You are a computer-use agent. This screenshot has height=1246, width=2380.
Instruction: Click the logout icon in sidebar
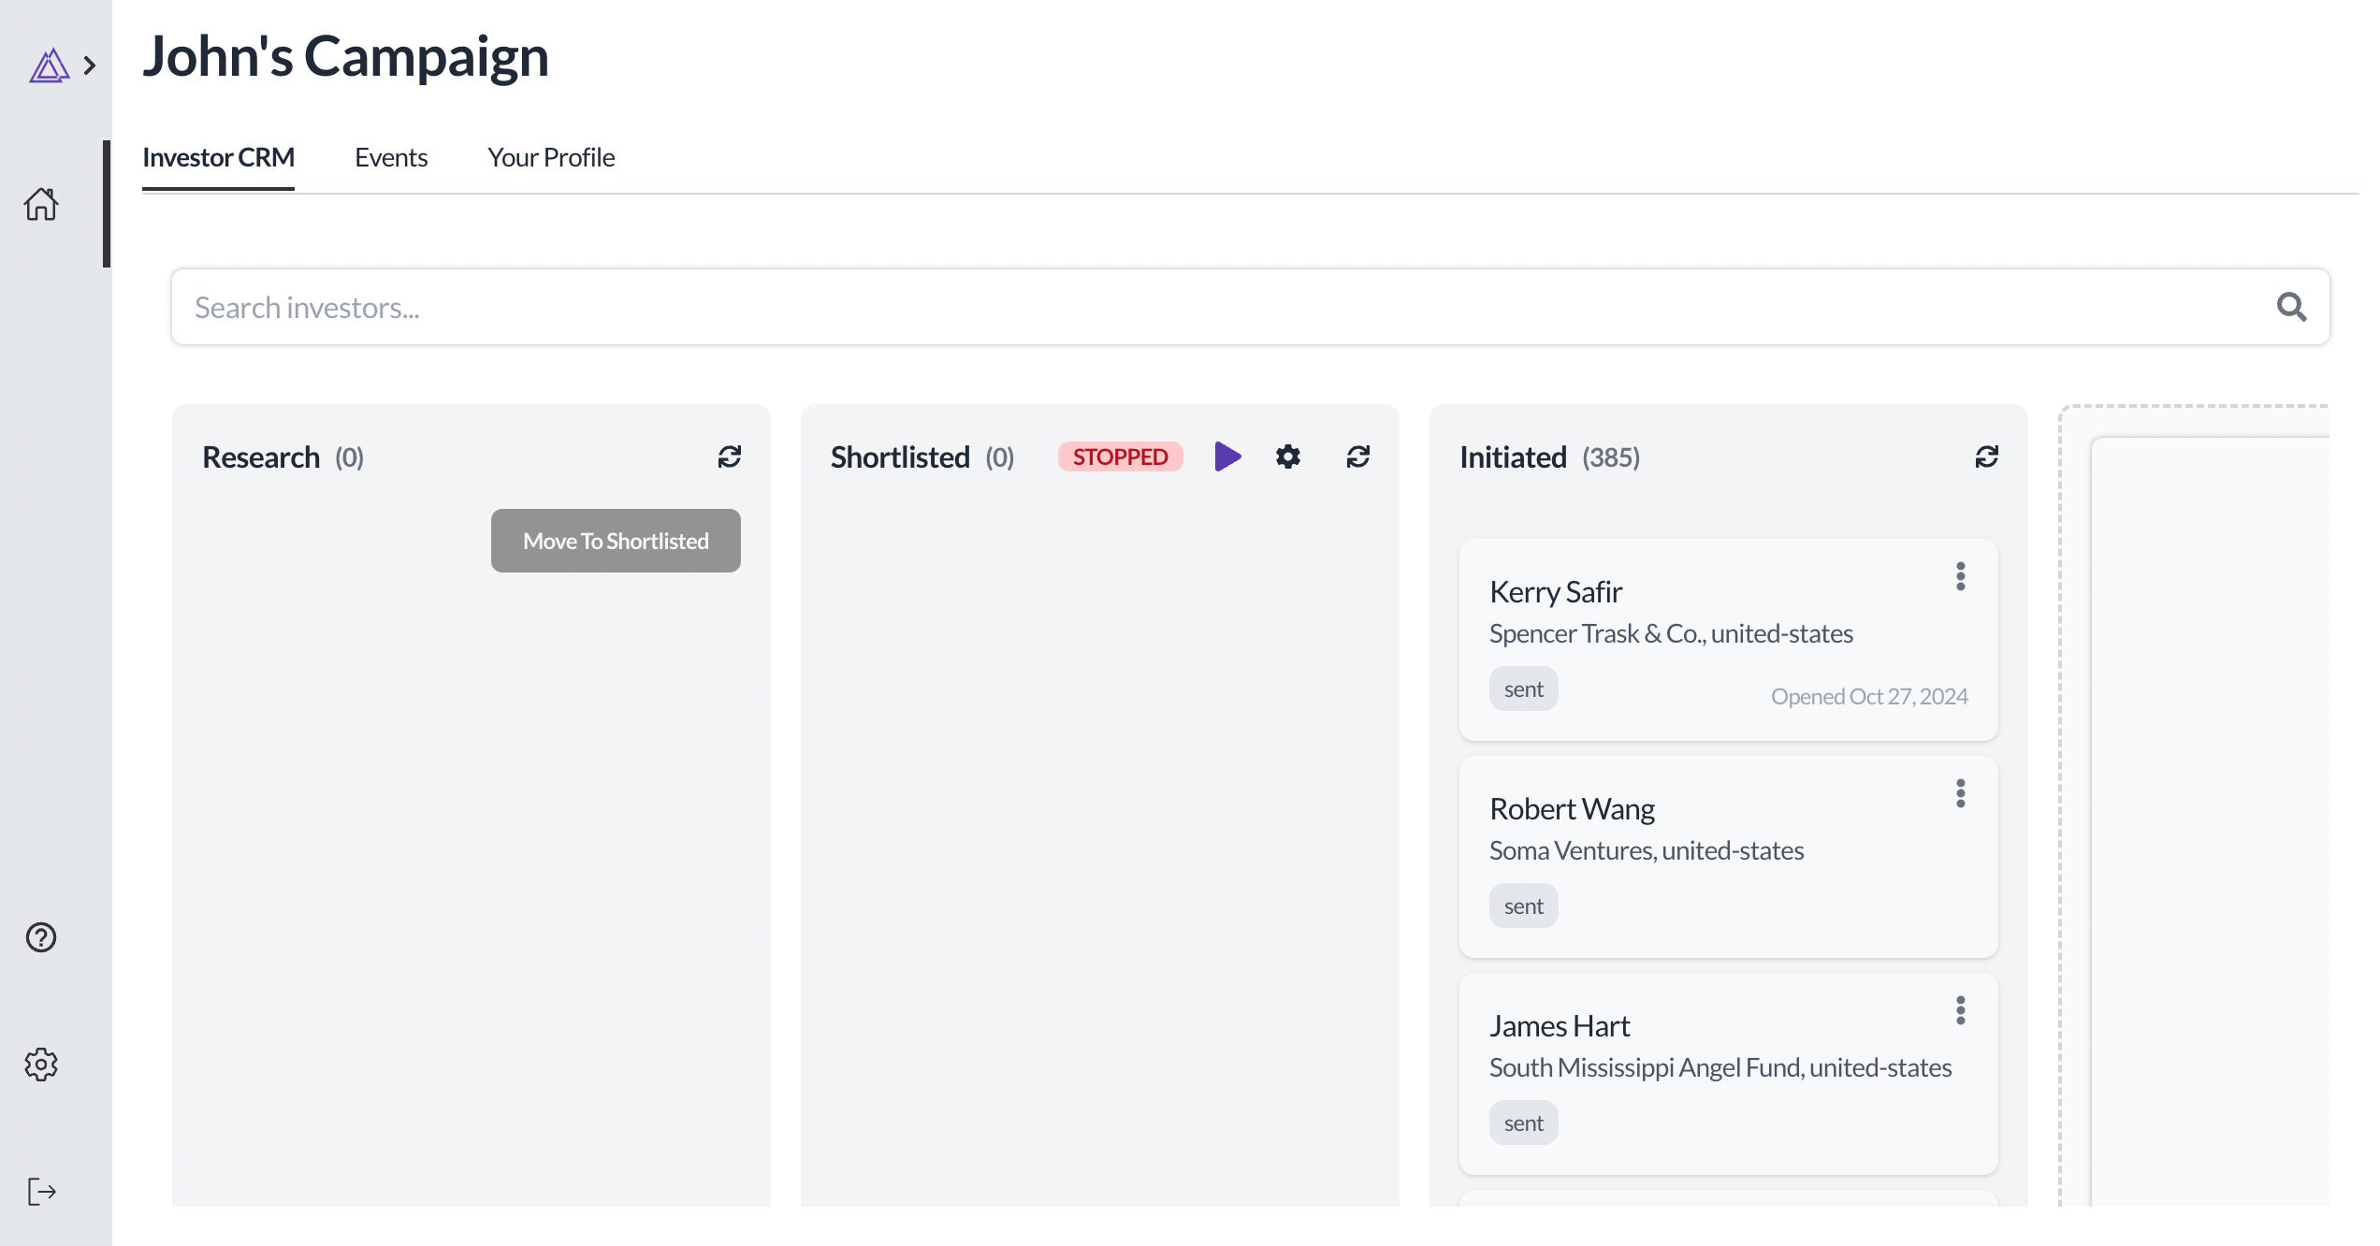41,1192
